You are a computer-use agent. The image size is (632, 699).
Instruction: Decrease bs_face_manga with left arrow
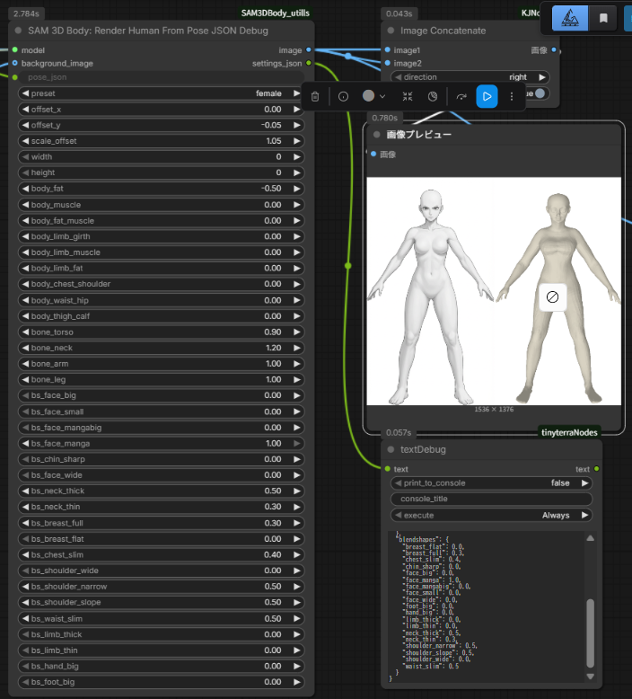tap(25, 444)
